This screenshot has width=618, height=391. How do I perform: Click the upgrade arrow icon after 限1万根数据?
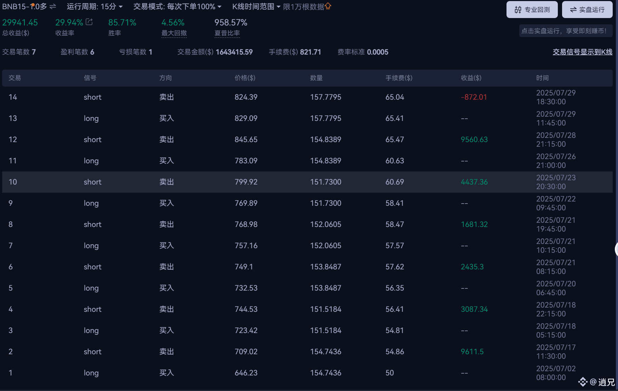328,6
